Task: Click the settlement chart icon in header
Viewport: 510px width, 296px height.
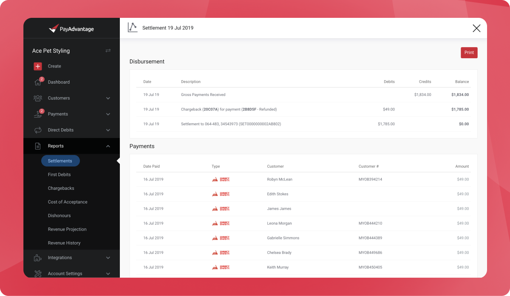Action: (133, 28)
